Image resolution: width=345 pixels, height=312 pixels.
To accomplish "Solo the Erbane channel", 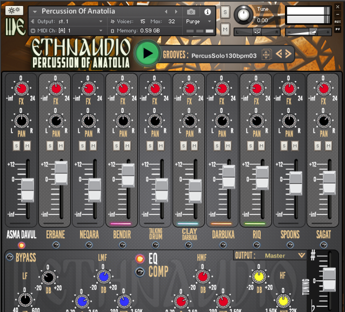I will pyautogui.click(x=50, y=146).
